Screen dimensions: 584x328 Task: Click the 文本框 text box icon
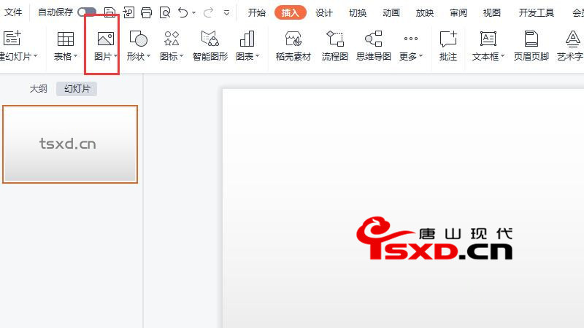point(488,39)
